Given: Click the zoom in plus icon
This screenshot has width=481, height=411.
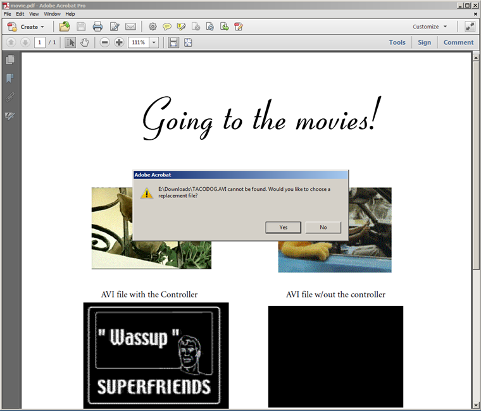Looking at the screenshot, I should 119,42.
